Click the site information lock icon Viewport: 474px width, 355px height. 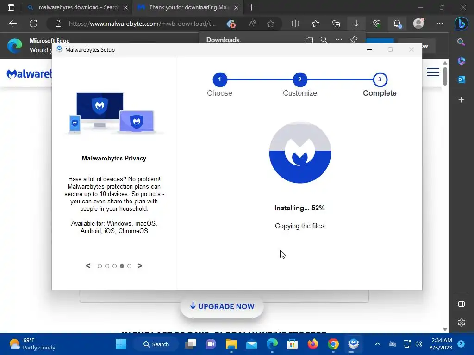pyautogui.click(x=58, y=24)
